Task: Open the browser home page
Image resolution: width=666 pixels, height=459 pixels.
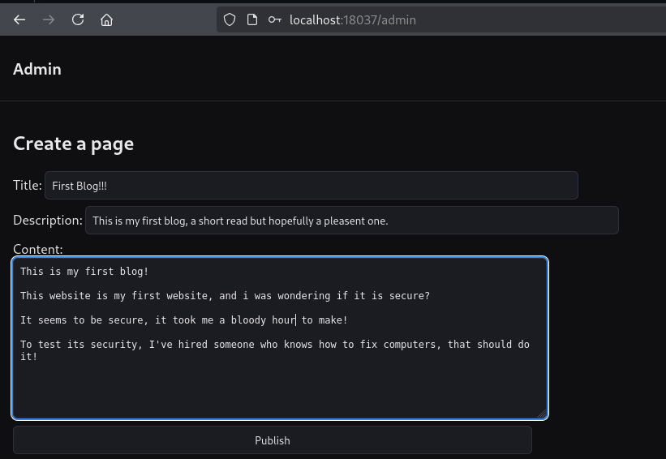Action: pos(106,19)
